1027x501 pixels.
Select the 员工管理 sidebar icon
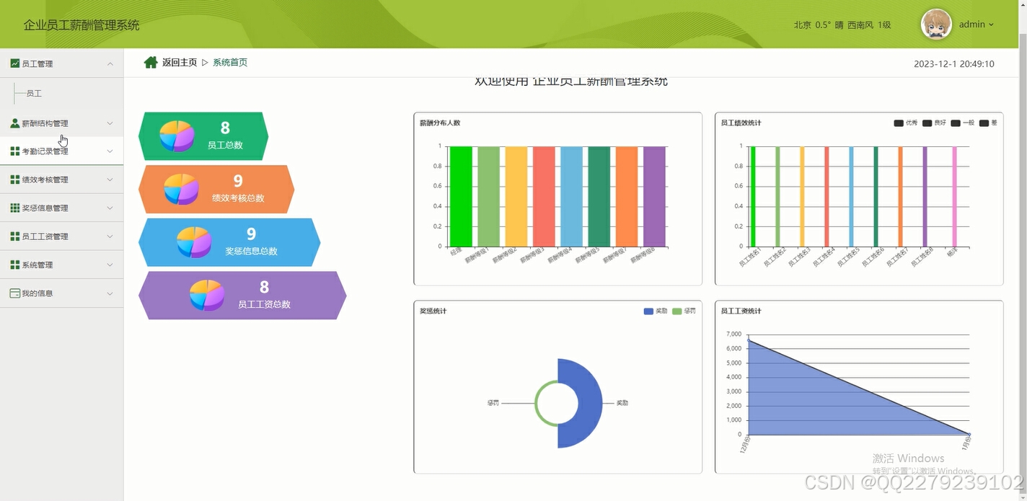click(x=14, y=63)
